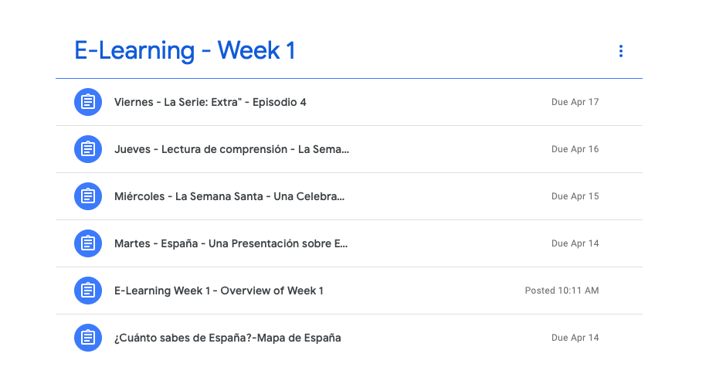Click assignment icon beside Miércoles La Semana Santa

88,196
